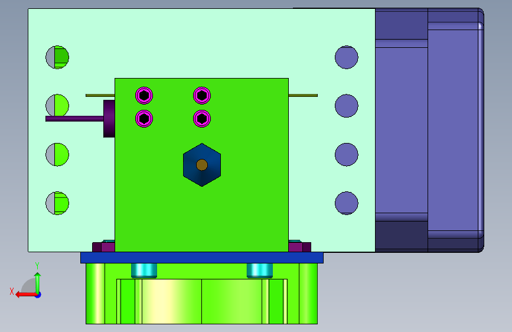Select the upper-left magenta socket head screw
The height and width of the screenshot is (332, 512).
pyautogui.click(x=144, y=96)
